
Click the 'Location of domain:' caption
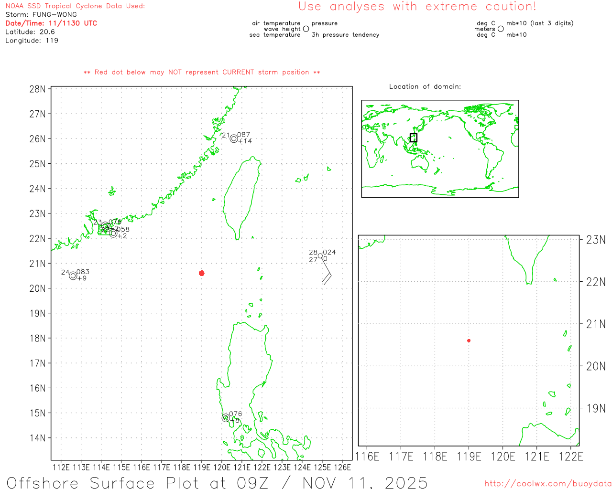coord(425,86)
